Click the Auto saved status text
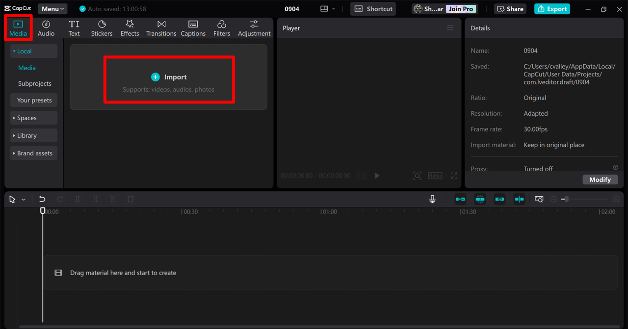Screen dimensions: 628x329 [117, 9]
